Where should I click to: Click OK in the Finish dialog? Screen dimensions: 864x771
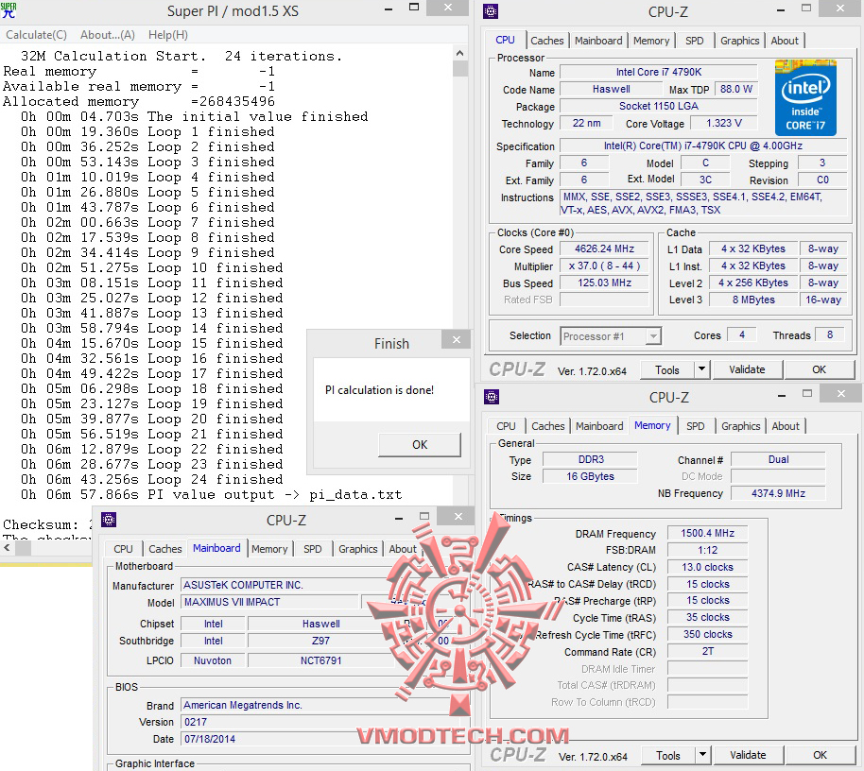click(x=420, y=444)
